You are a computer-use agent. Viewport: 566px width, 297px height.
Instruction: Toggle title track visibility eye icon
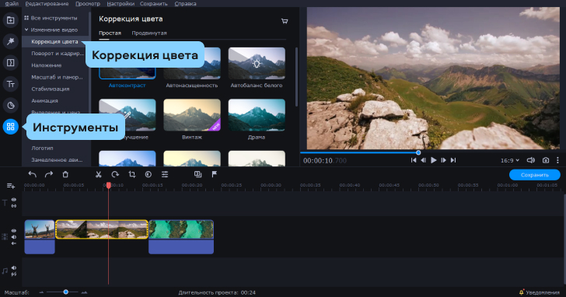(14, 200)
